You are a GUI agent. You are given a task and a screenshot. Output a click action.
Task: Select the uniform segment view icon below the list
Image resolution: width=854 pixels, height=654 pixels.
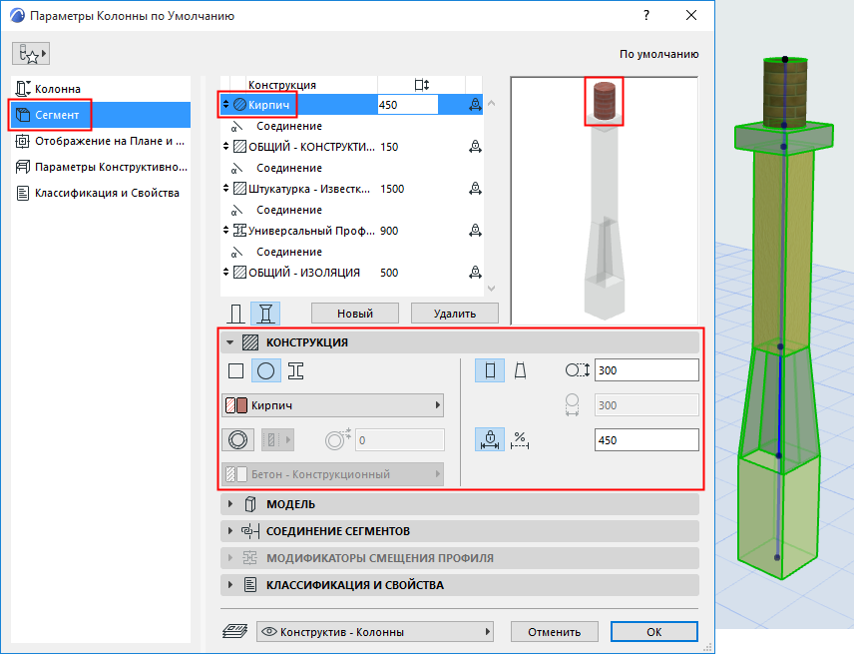[x=236, y=313]
